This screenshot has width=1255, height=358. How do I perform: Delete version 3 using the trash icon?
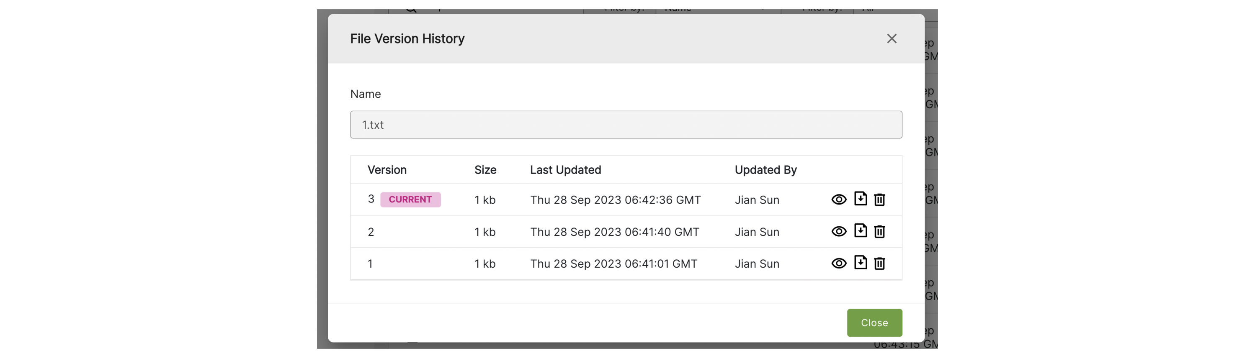879,199
